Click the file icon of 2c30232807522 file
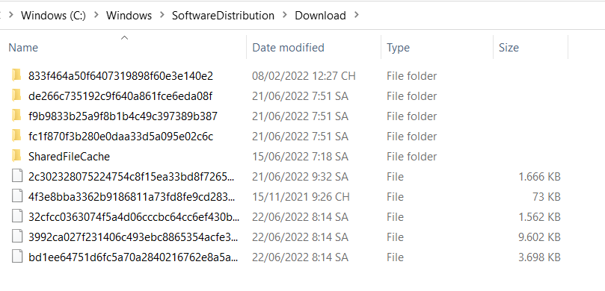Image resolution: width=605 pixels, height=291 pixels. click(x=17, y=177)
